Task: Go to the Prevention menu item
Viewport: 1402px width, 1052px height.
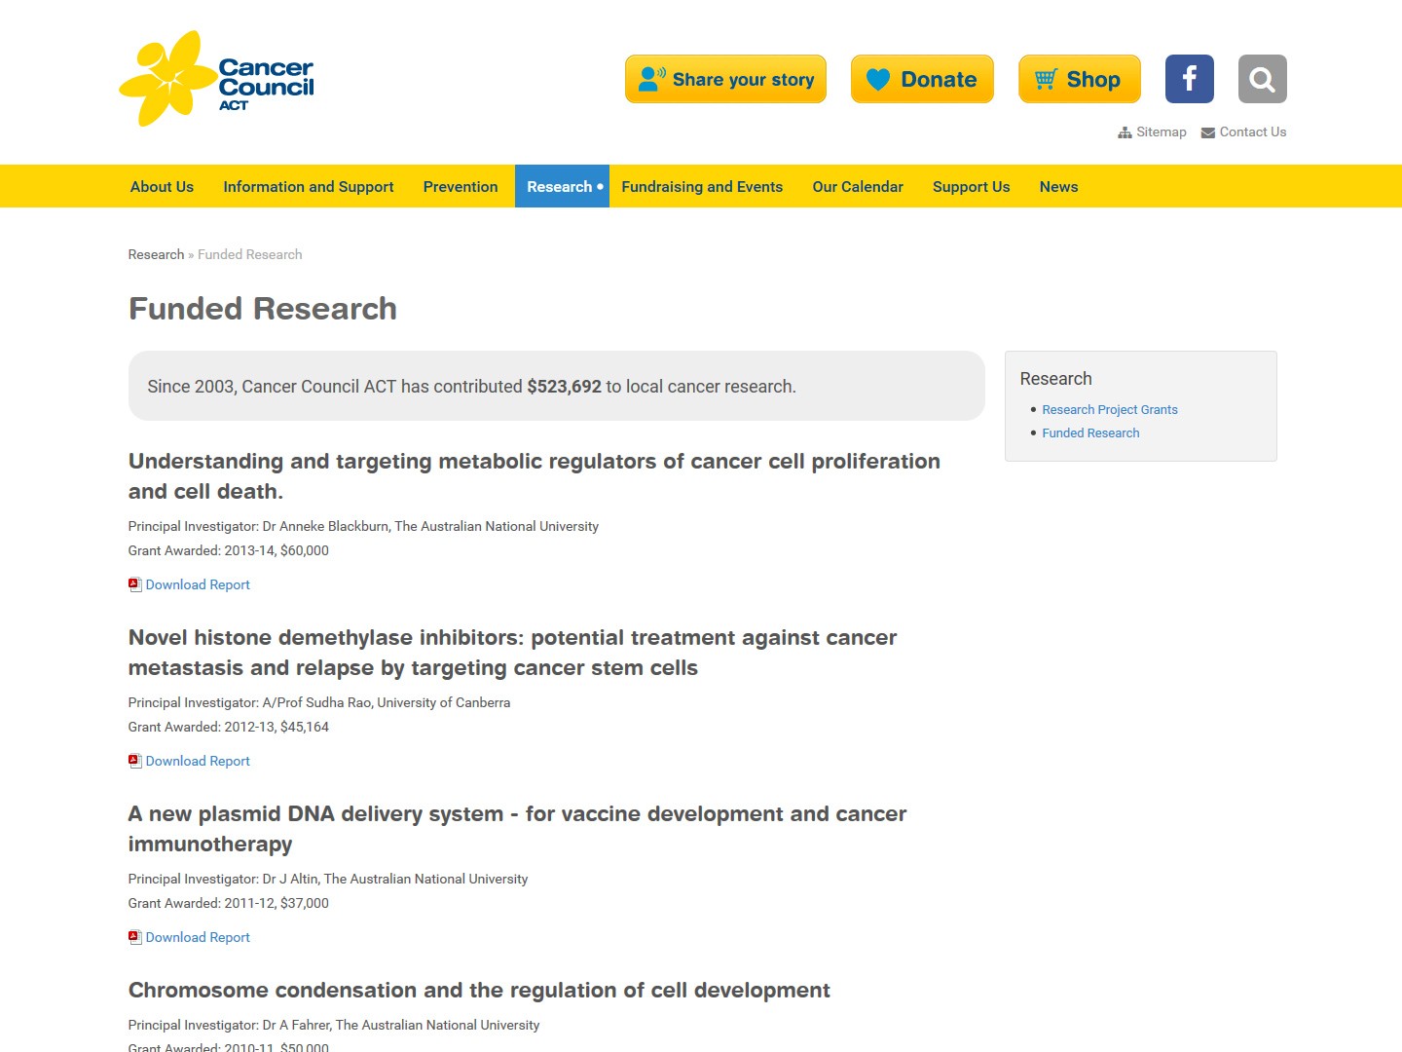Action: [461, 186]
